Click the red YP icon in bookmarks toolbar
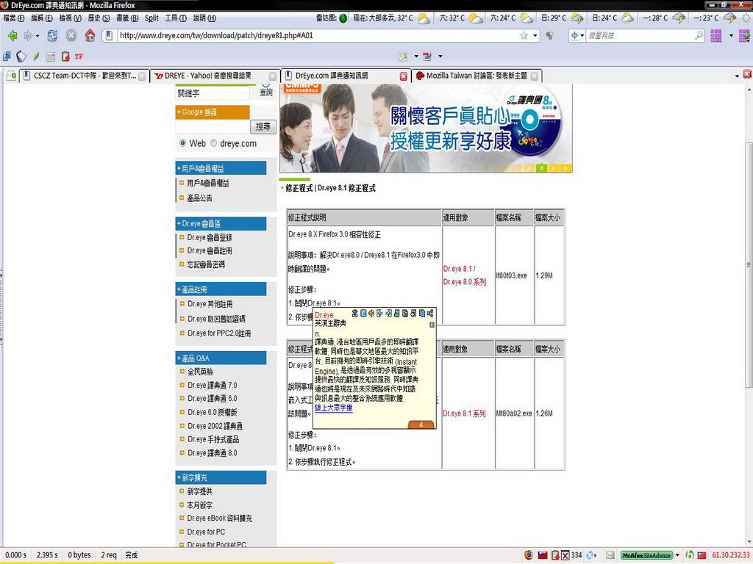This screenshot has width=753, height=564. pyautogui.click(x=79, y=56)
